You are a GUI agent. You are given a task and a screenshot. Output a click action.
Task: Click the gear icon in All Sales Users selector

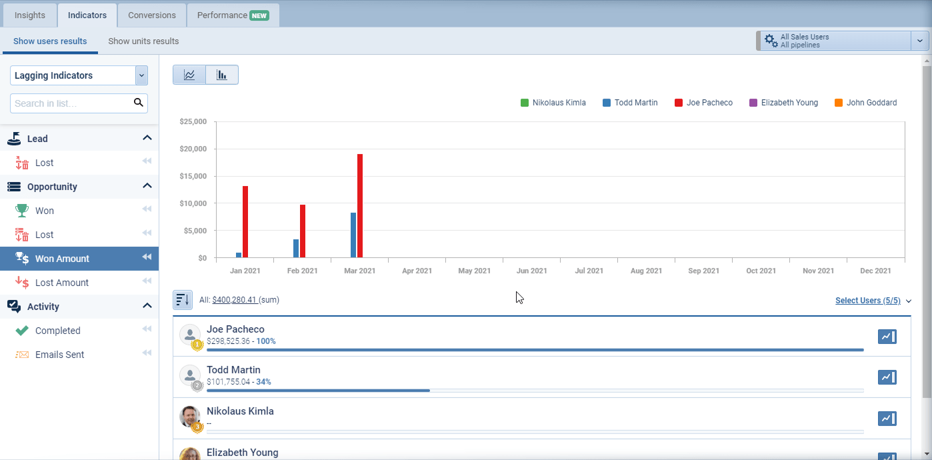click(x=770, y=40)
